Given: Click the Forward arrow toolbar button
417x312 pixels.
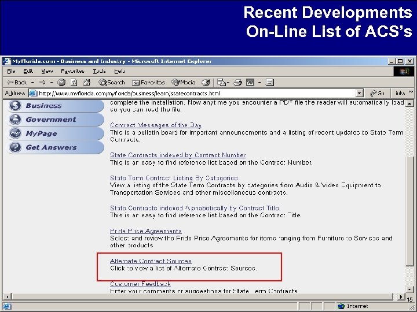Looking at the screenshot, I should click(42, 83).
